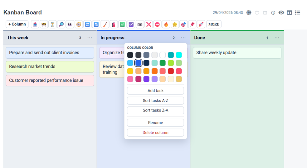Screen dimensions: 307x168
Task: Select the selected blue color swatch
Action: click(x=138, y=63)
